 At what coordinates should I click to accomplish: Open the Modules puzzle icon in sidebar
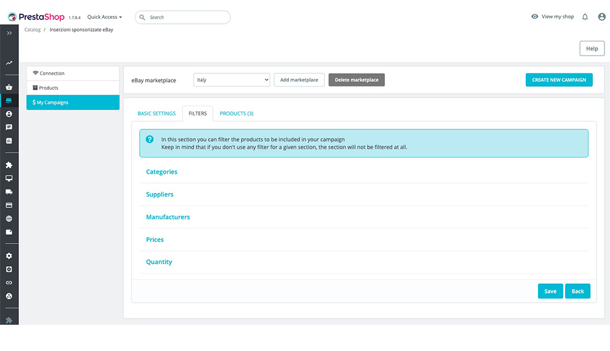tap(9, 165)
